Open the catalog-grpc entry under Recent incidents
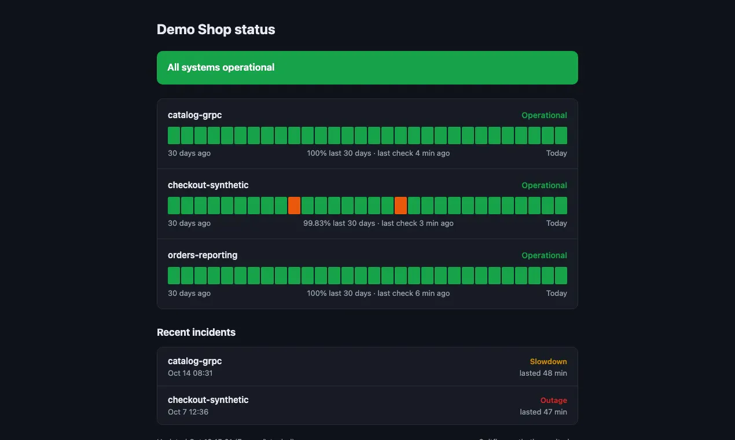The height and width of the screenshot is (440, 735). coord(367,366)
